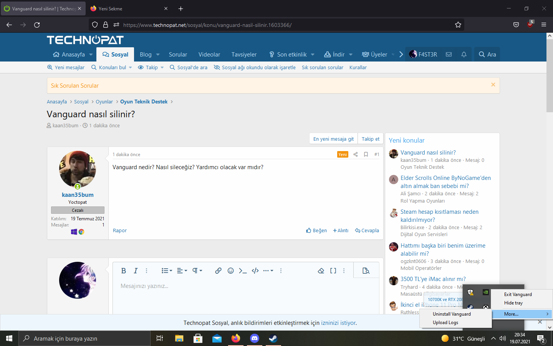The height and width of the screenshot is (346, 553).
Task: Insert a link with the chain icon
Action: click(x=218, y=271)
